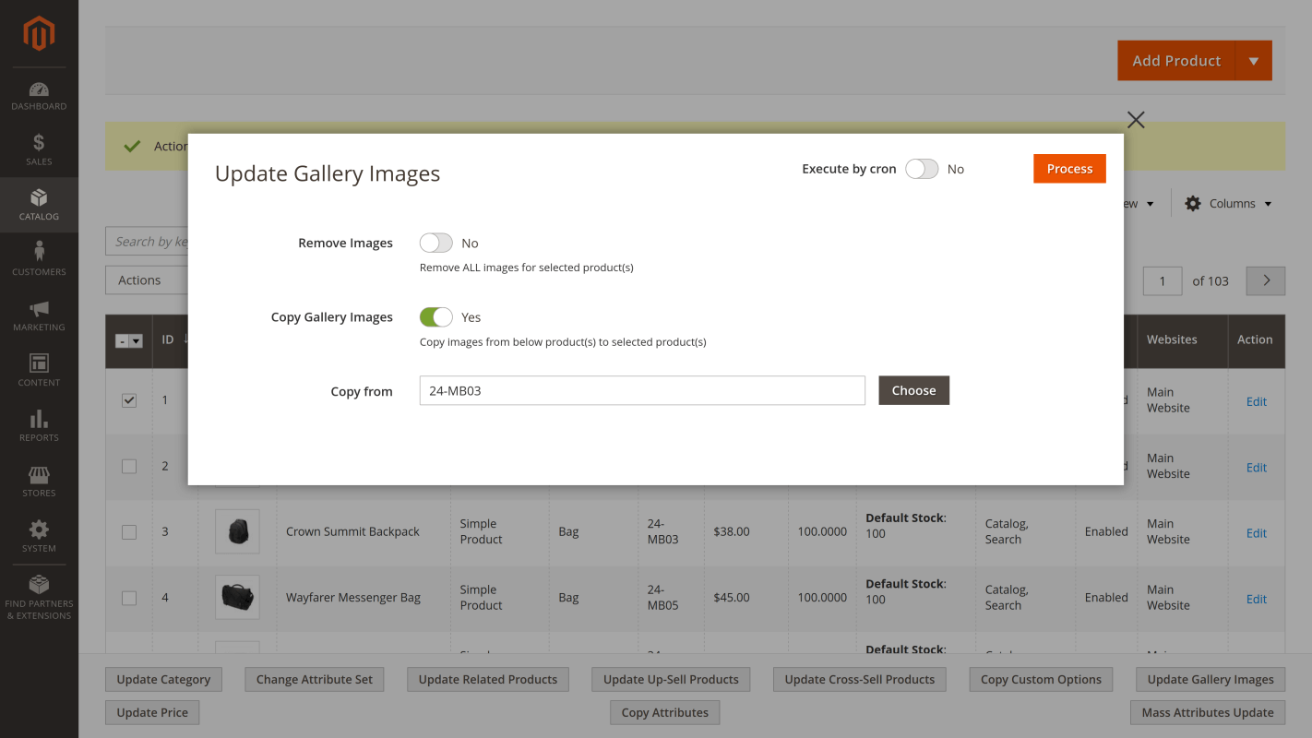
Task: Disable the Copy Gallery Images switch
Action: coord(435,317)
